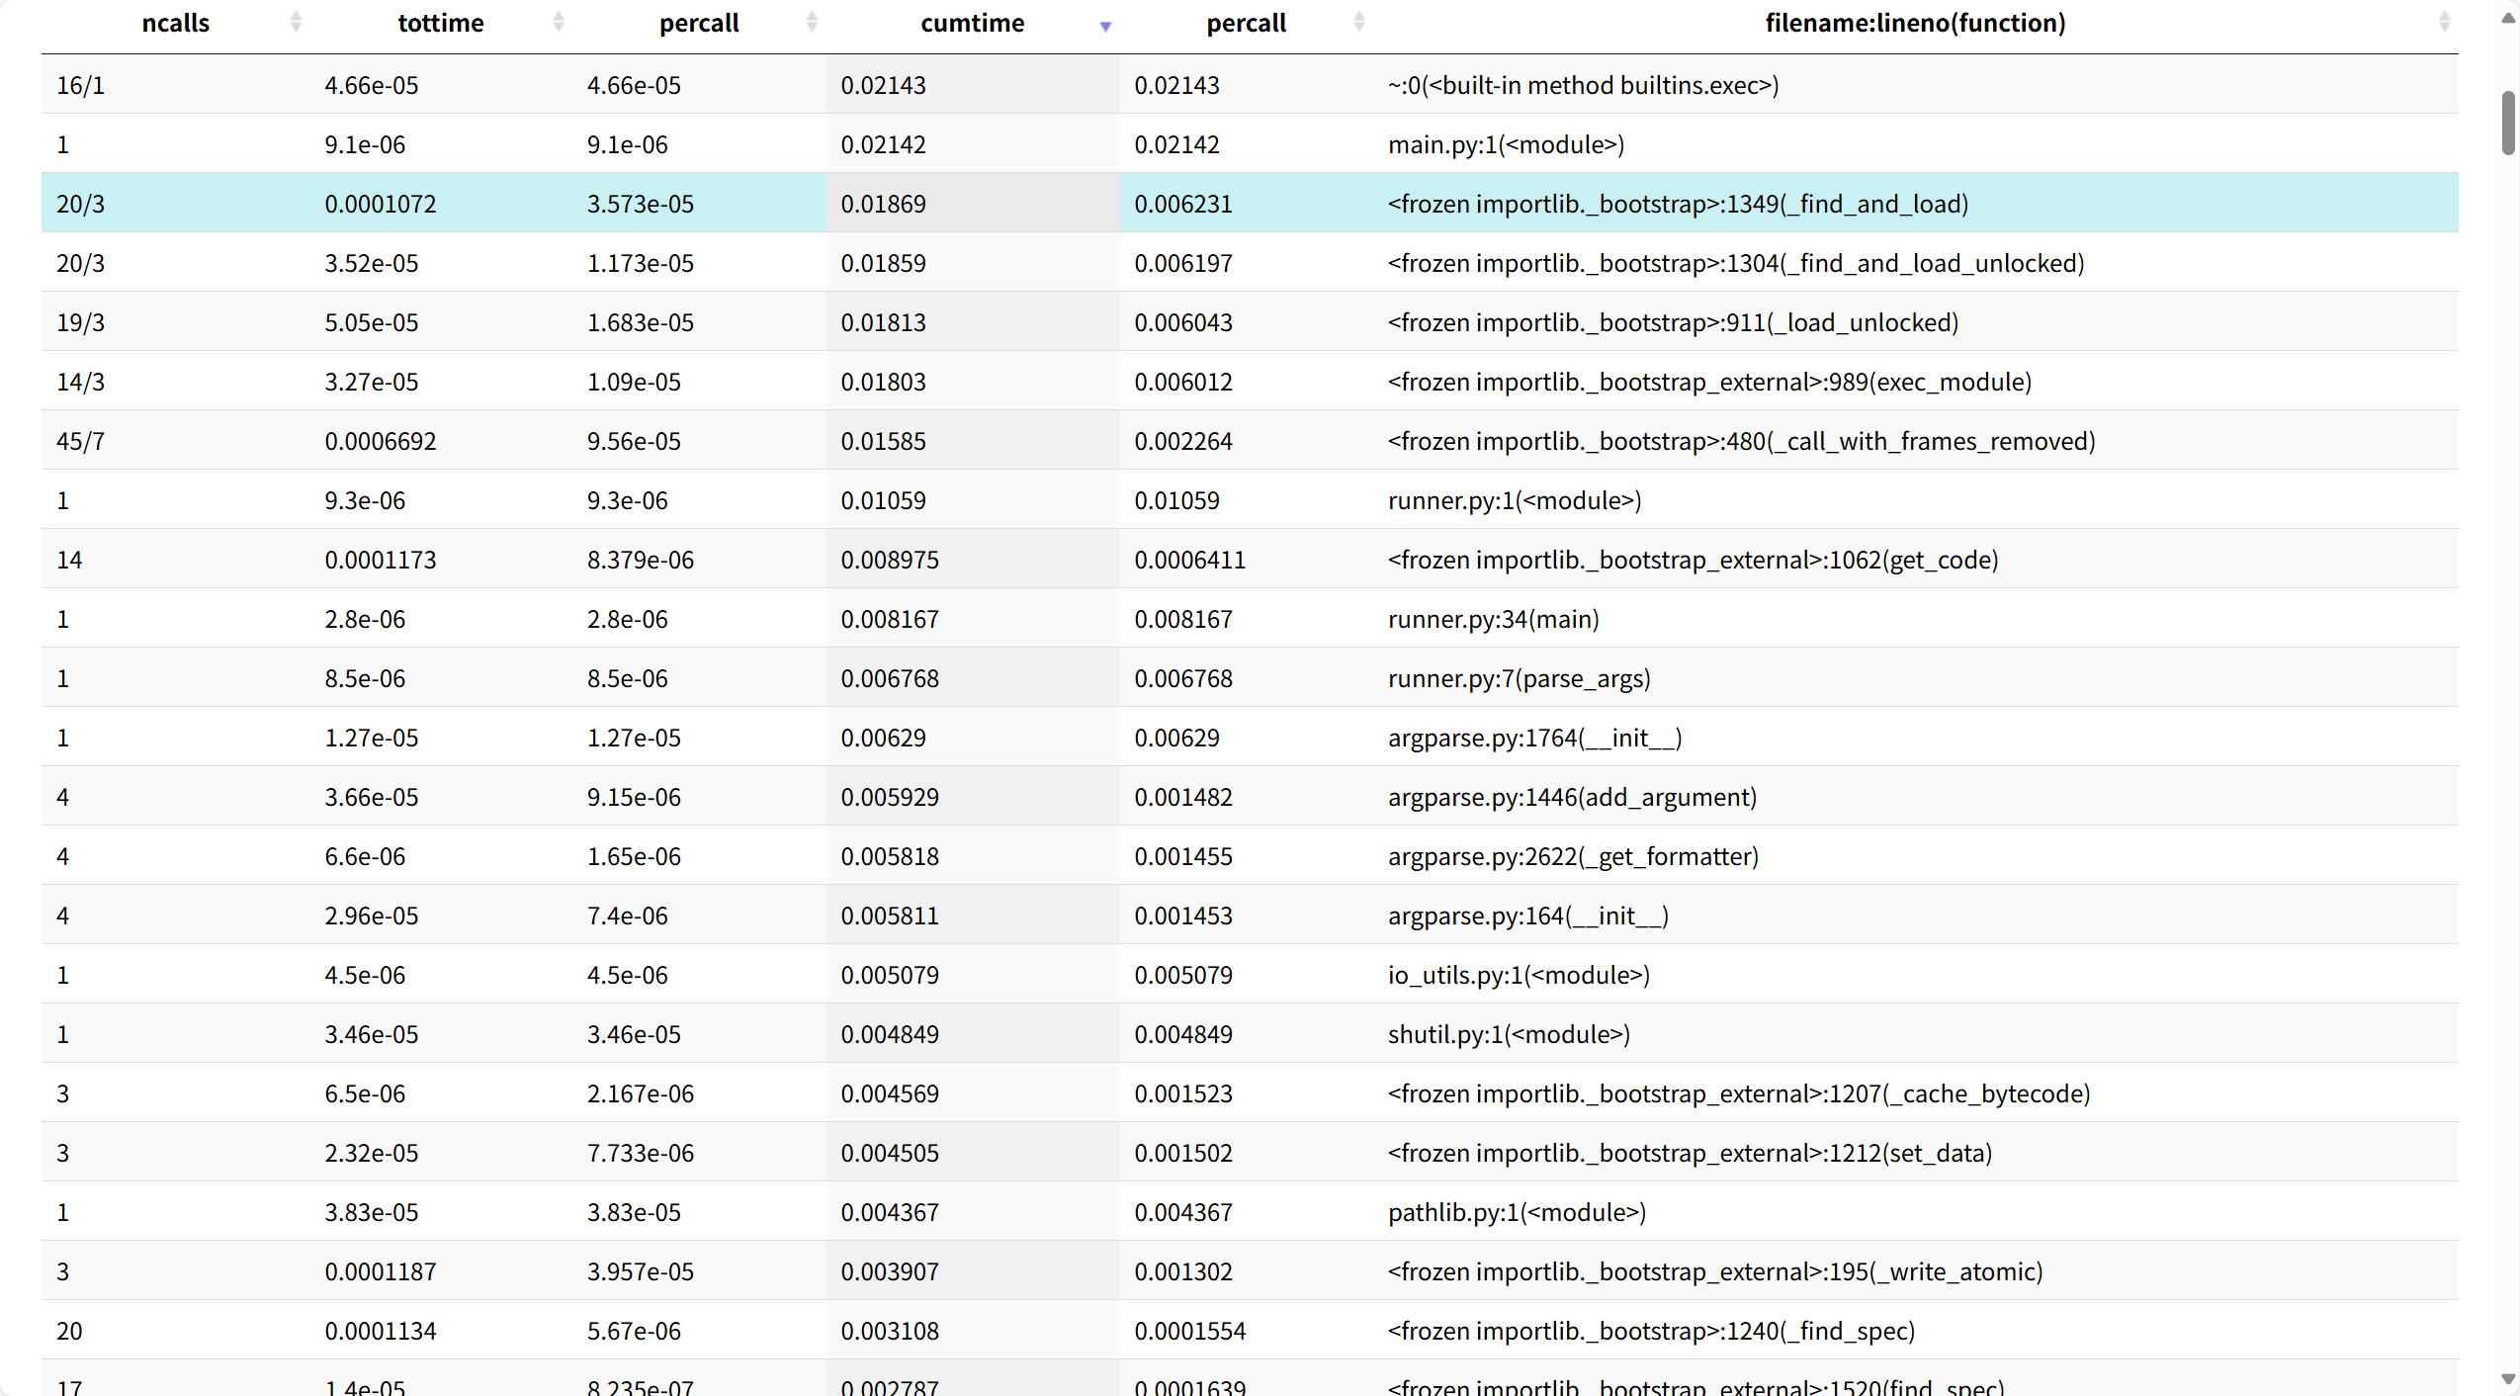Viewport: 2520px width, 1396px height.
Task: Sort by the tottime header
Action: (x=440, y=23)
